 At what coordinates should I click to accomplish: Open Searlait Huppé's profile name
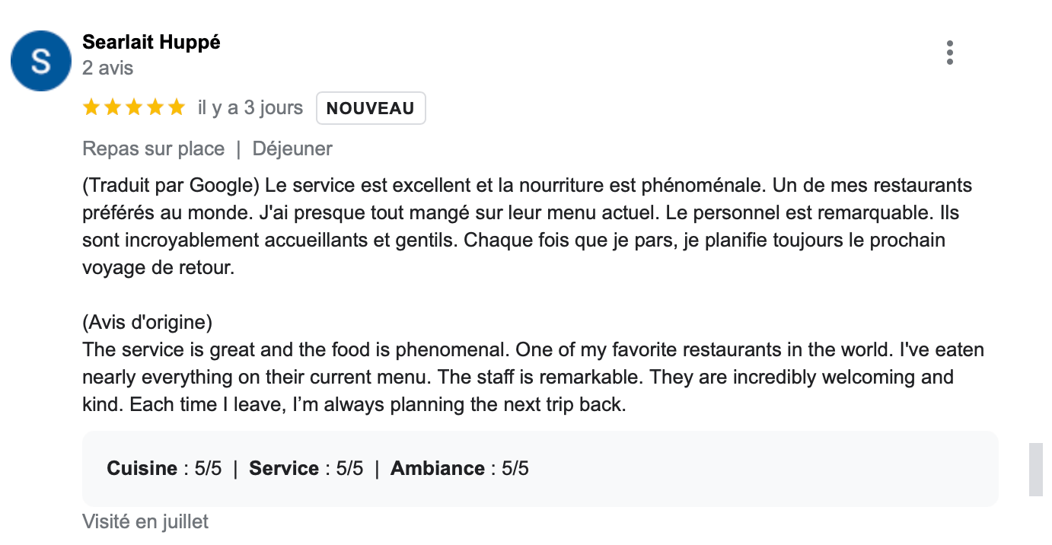(x=151, y=43)
